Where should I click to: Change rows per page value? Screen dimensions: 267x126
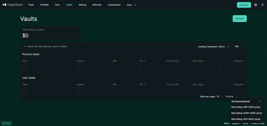[219, 96]
